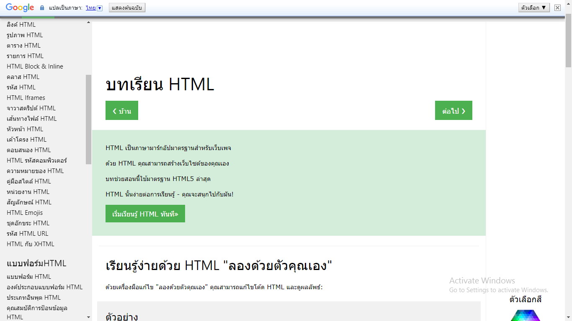
Task: Click sidebar scroll up arrow
Action: 88,23
